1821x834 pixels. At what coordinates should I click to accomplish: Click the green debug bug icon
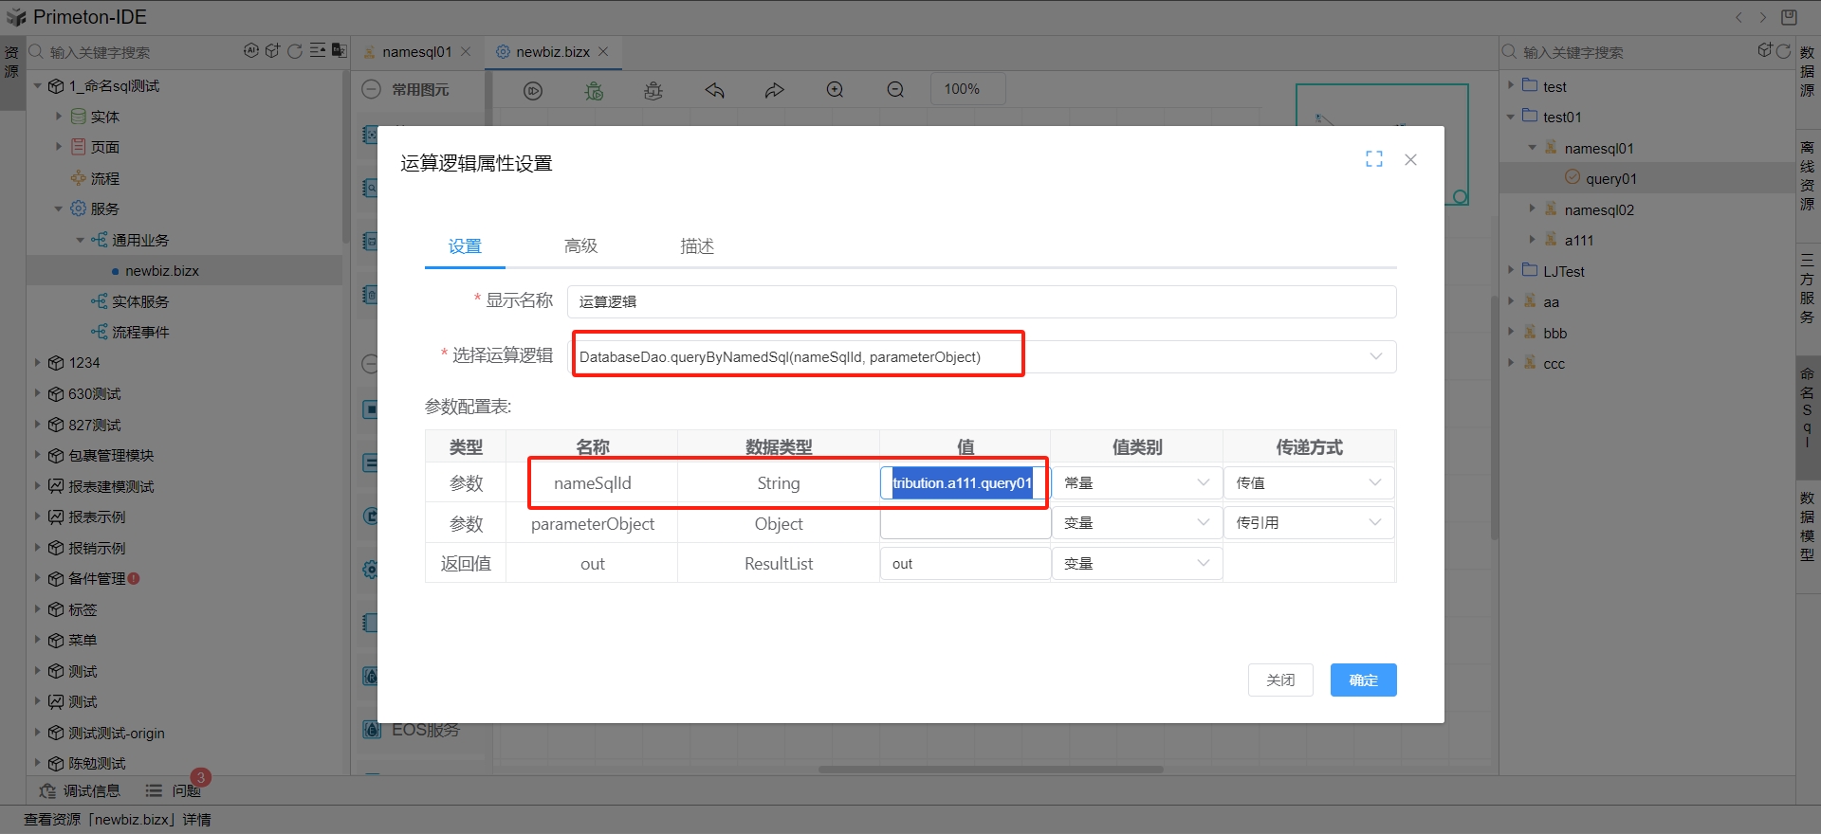[594, 90]
